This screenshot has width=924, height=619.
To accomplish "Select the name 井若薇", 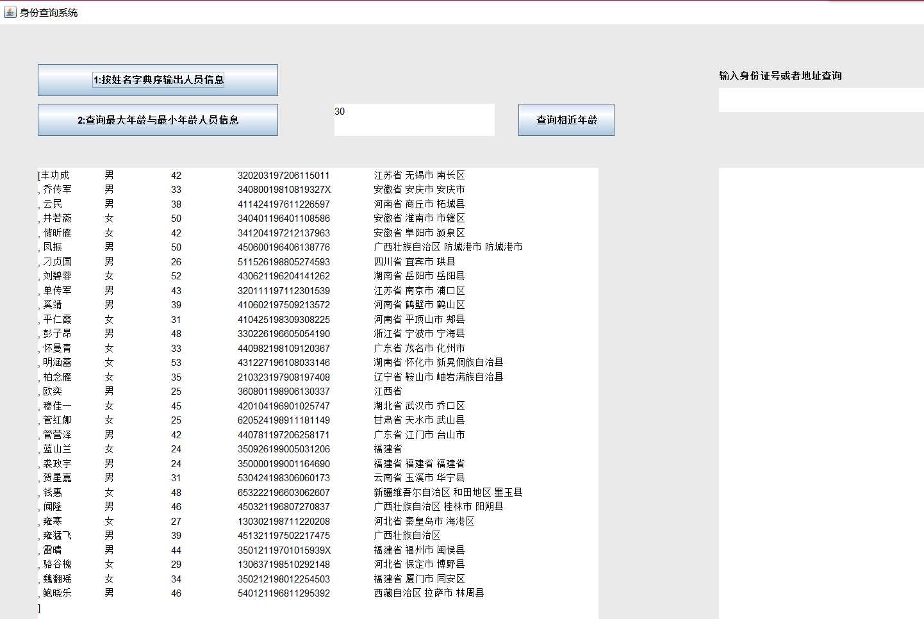I will [x=57, y=219].
